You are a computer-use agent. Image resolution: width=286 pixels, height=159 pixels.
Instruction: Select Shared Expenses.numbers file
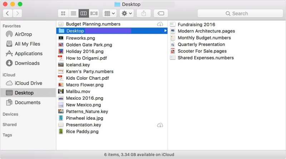pos(206,58)
